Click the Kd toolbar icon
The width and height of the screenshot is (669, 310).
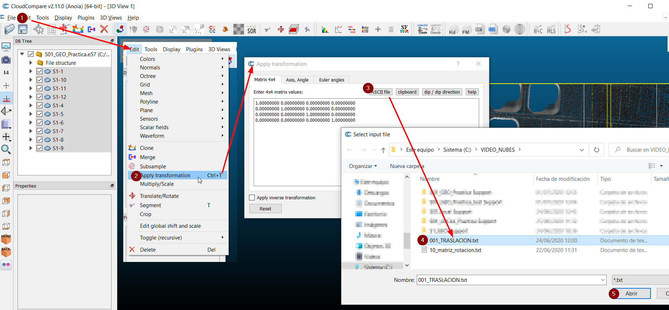[453, 29]
